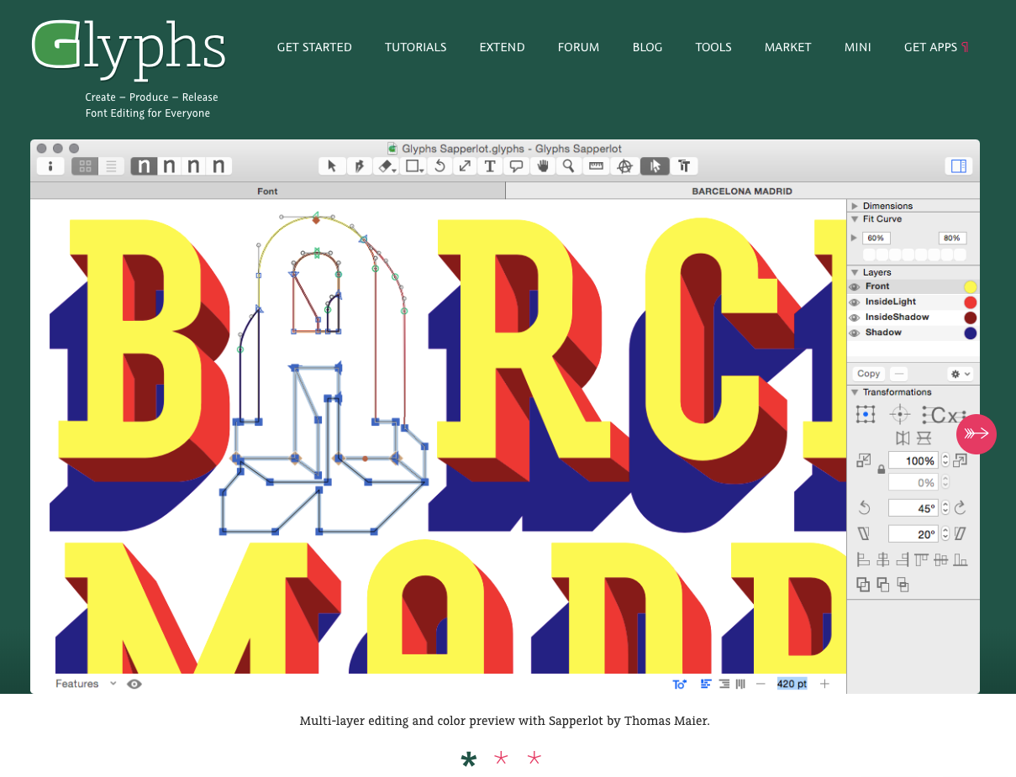Image resolution: width=1016 pixels, height=777 pixels.
Task: Select the Hand tool
Action: 543,166
